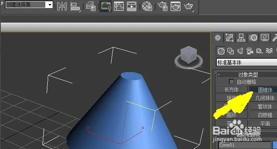Switch to the Display panel tab
277x149 pixels.
coord(264,38)
